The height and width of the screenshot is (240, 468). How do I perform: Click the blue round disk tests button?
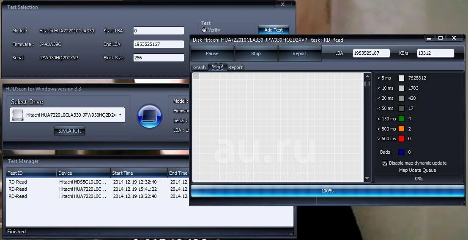tap(150, 116)
